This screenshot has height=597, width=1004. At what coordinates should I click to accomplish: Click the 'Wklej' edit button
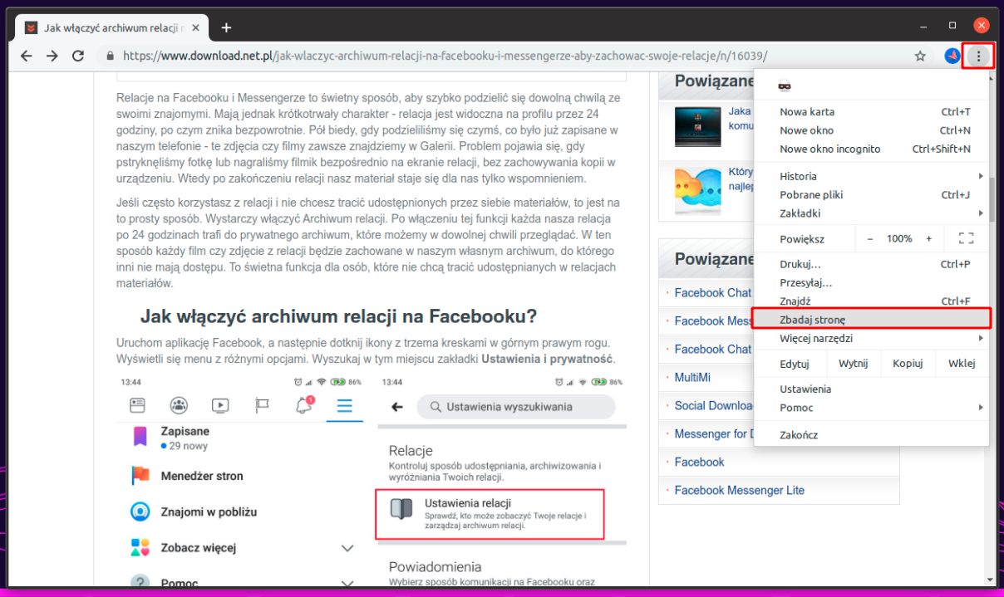(x=962, y=364)
